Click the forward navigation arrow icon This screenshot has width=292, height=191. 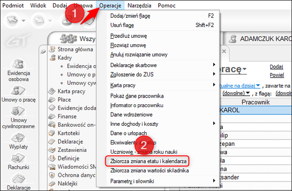[39, 20]
